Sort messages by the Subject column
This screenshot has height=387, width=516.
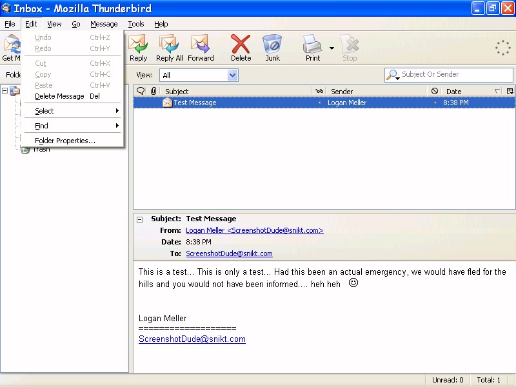[237, 91]
